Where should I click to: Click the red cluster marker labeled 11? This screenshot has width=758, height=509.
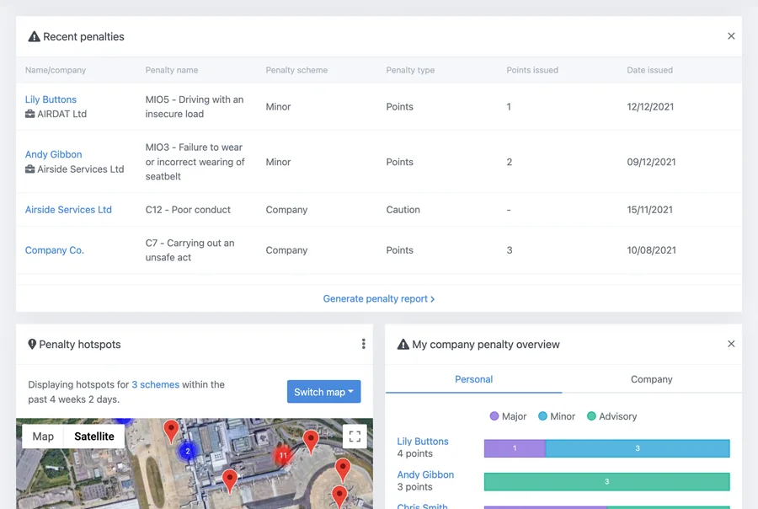coord(283,456)
